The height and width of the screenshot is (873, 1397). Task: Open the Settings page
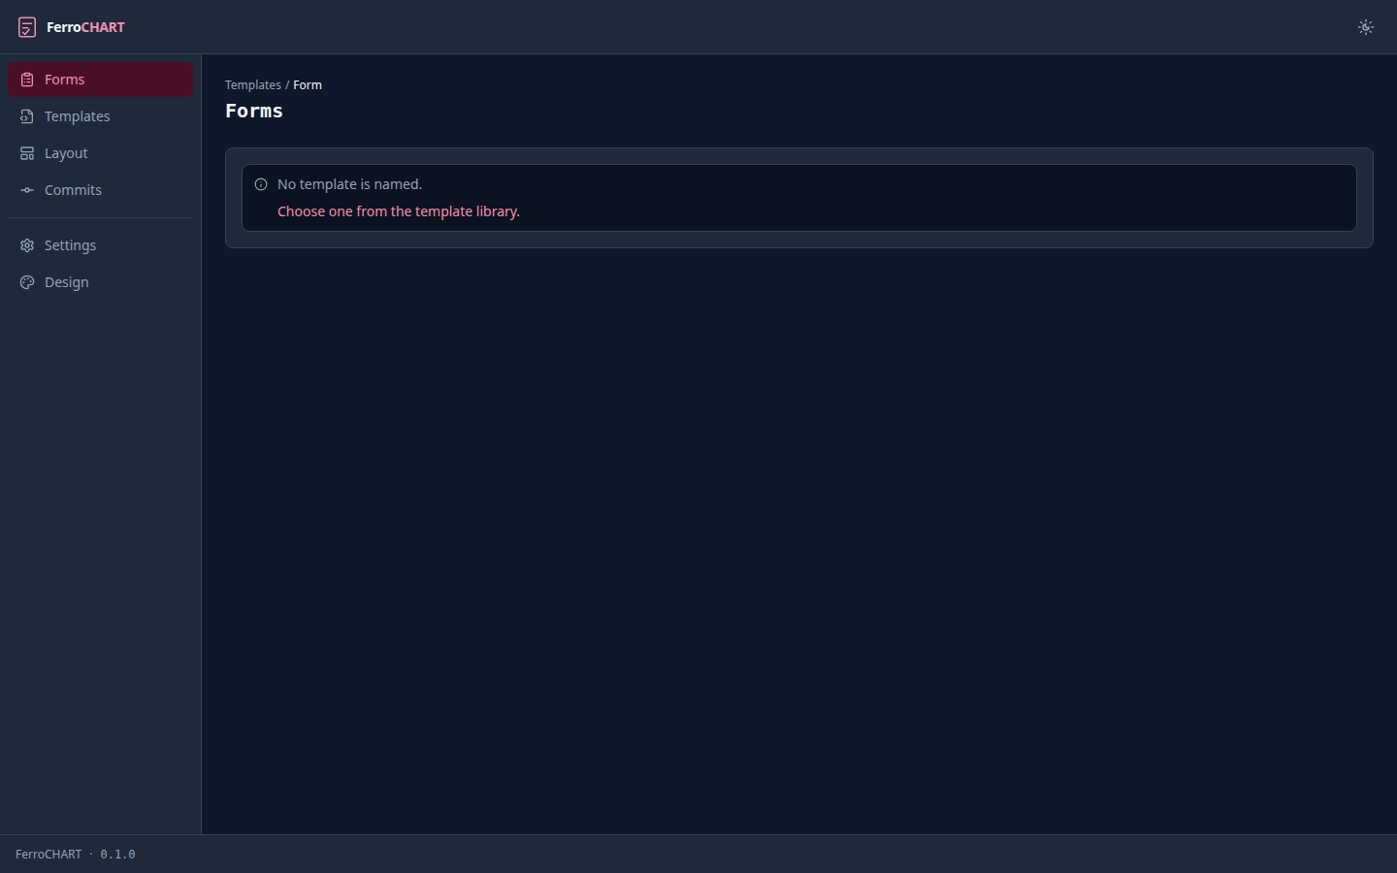click(x=101, y=245)
